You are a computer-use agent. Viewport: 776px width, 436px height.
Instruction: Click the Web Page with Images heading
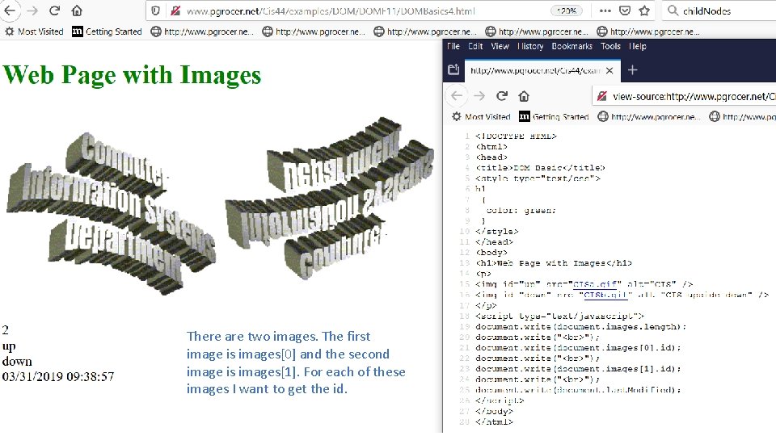coord(132,74)
